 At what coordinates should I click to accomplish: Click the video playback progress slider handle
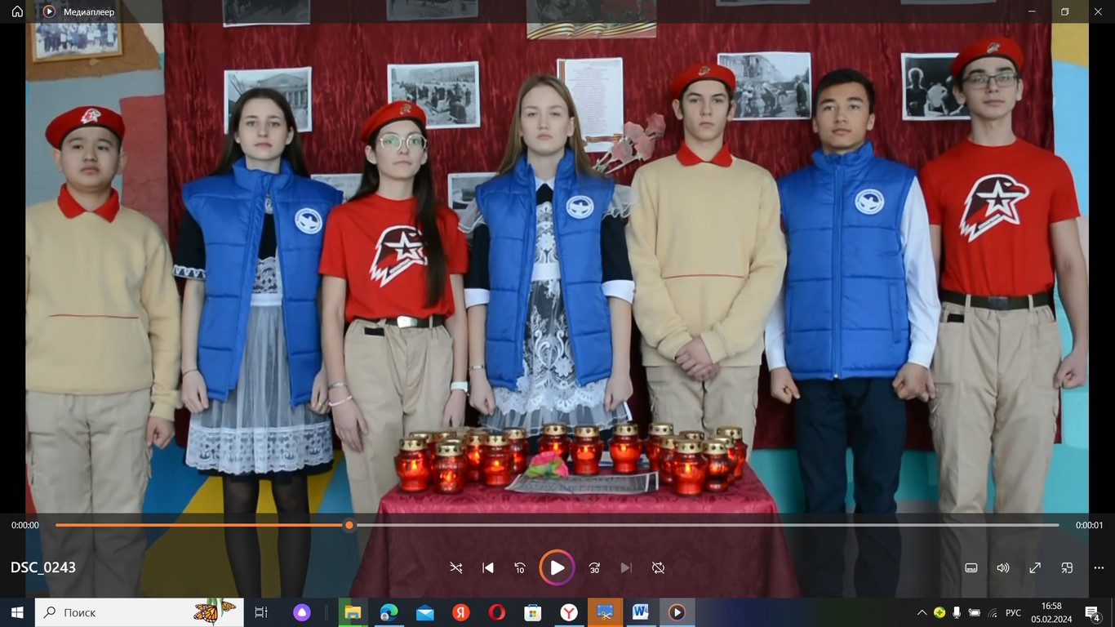[x=349, y=526]
